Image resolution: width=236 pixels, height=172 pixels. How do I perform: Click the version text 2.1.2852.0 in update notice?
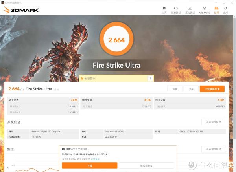[x=102, y=154]
